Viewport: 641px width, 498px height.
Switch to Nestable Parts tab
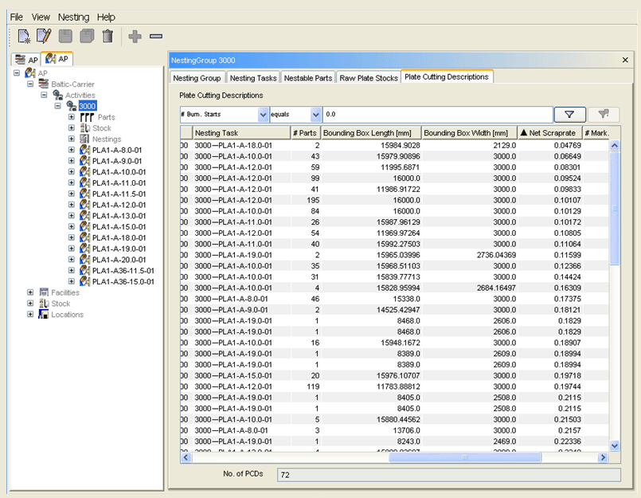click(308, 78)
